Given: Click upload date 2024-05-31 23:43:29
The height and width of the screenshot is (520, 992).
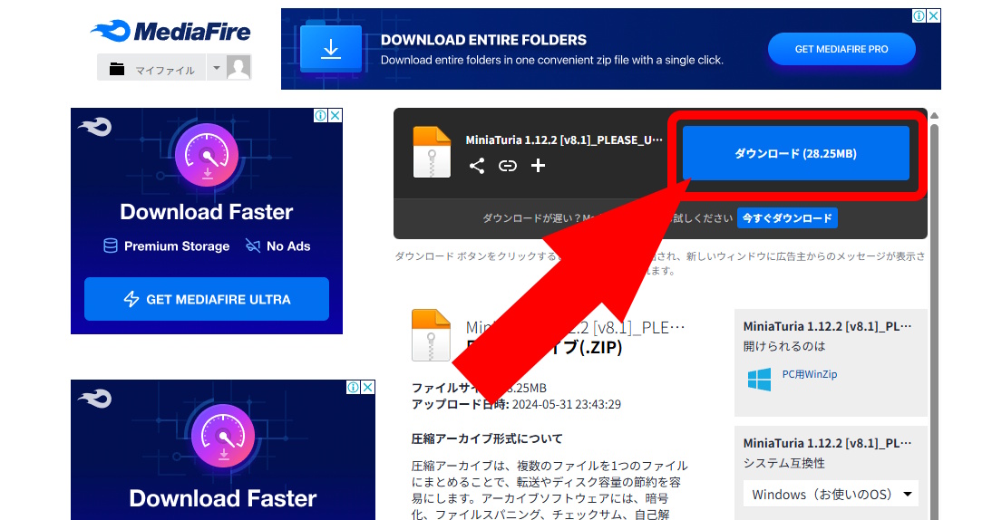Looking at the screenshot, I should 566,404.
